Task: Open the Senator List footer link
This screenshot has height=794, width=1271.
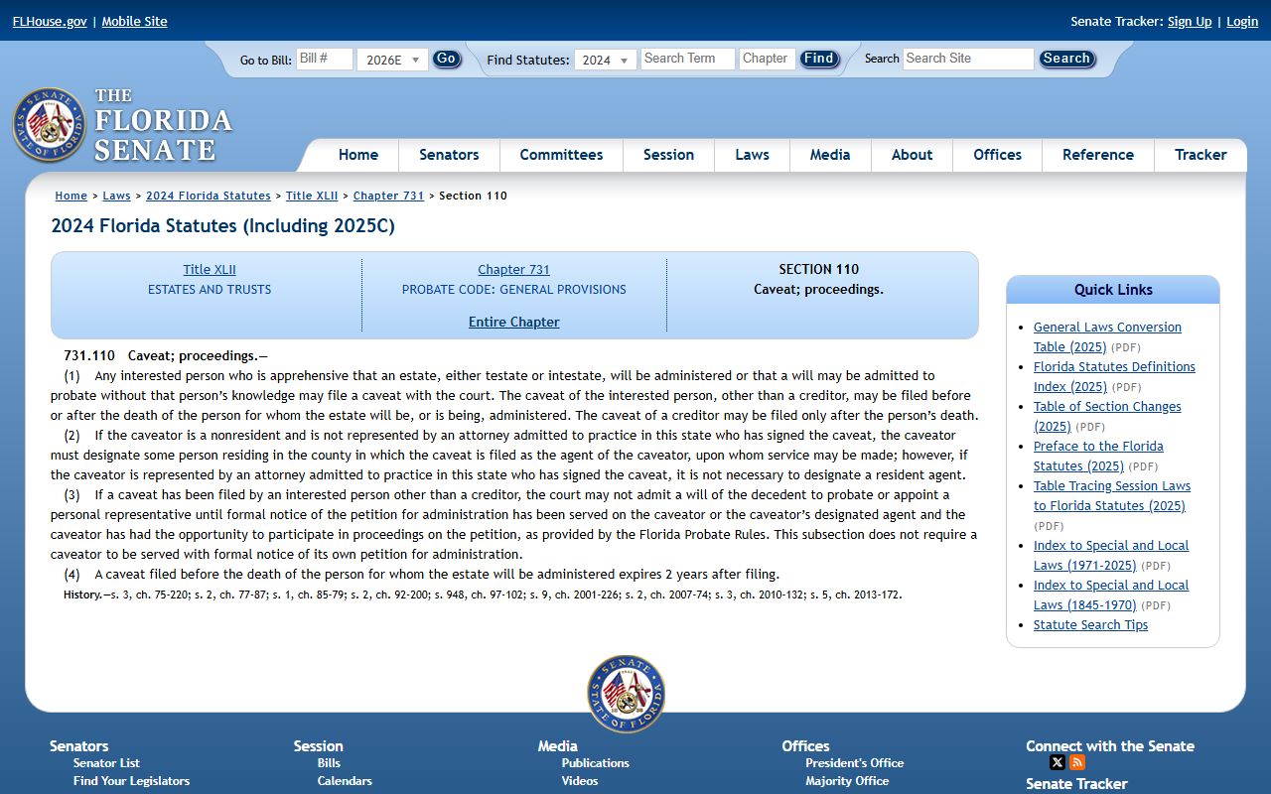Action: pyautogui.click(x=106, y=763)
